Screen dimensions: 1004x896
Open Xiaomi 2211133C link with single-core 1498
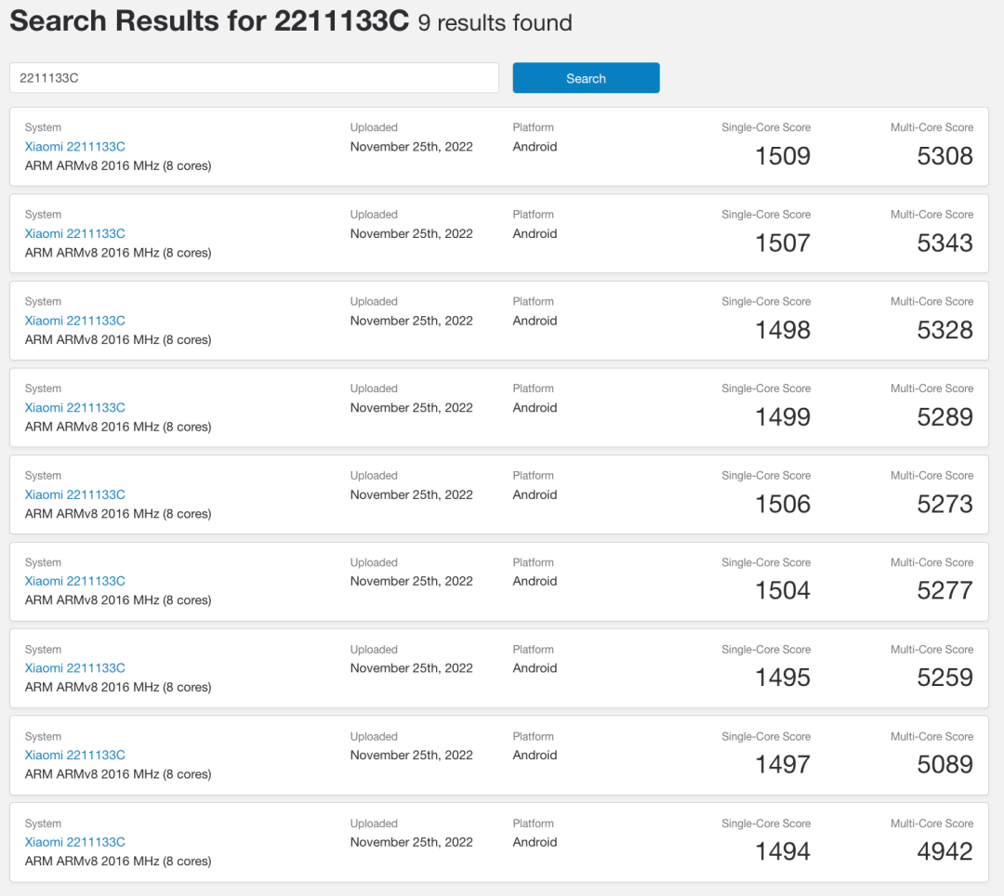pos(75,321)
